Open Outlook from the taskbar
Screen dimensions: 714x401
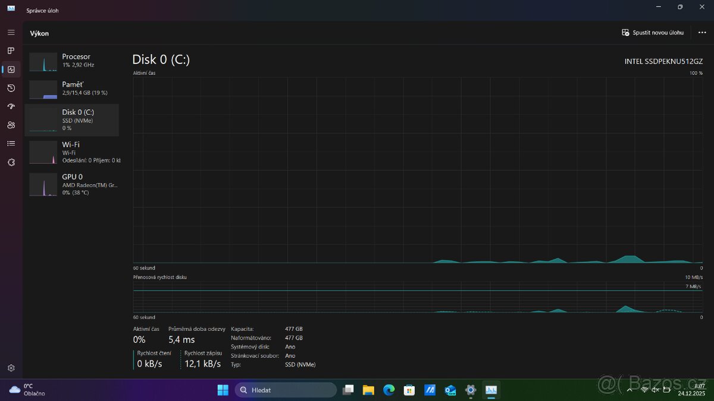click(x=449, y=390)
